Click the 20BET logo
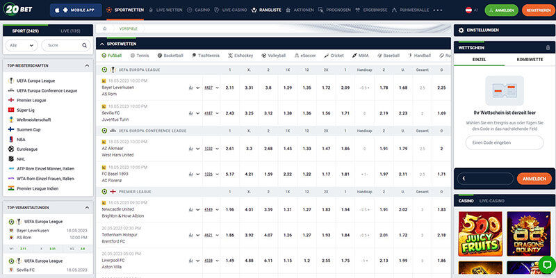This screenshot has width=556, height=278. (x=19, y=10)
